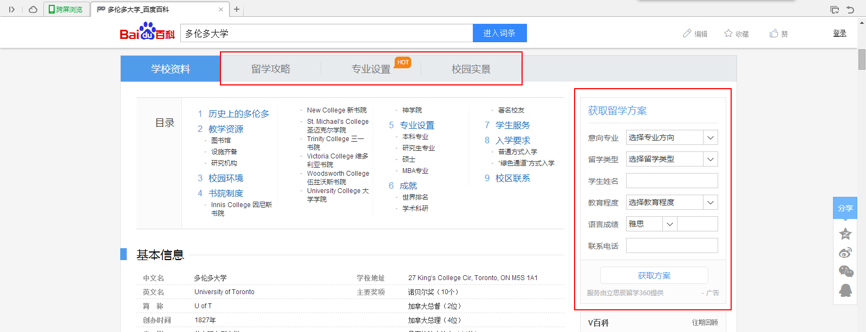Switch to the 跨屏浏览 browser tab
Image resolution: width=866 pixels, height=332 pixels.
click(x=66, y=9)
